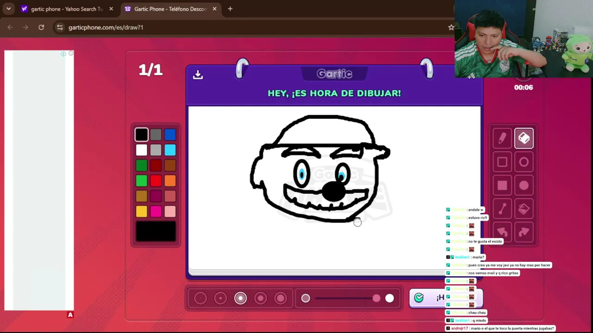Screen dimensions: 593x333
Task: Pick the dark red color swatch
Action: [x=156, y=165]
